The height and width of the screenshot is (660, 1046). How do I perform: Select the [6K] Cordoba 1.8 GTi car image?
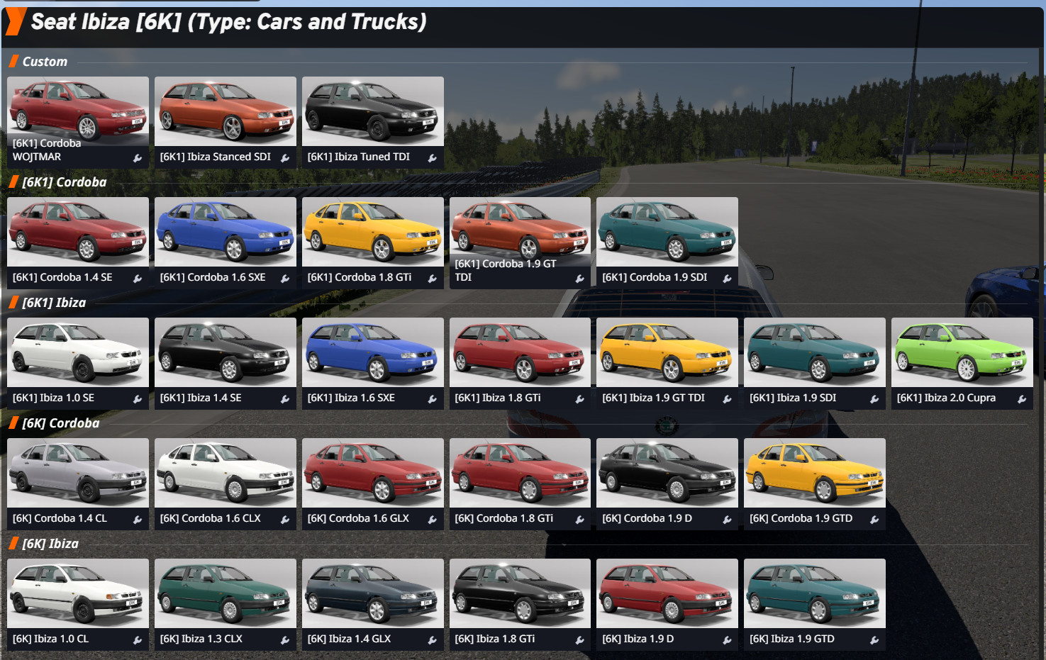(521, 473)
